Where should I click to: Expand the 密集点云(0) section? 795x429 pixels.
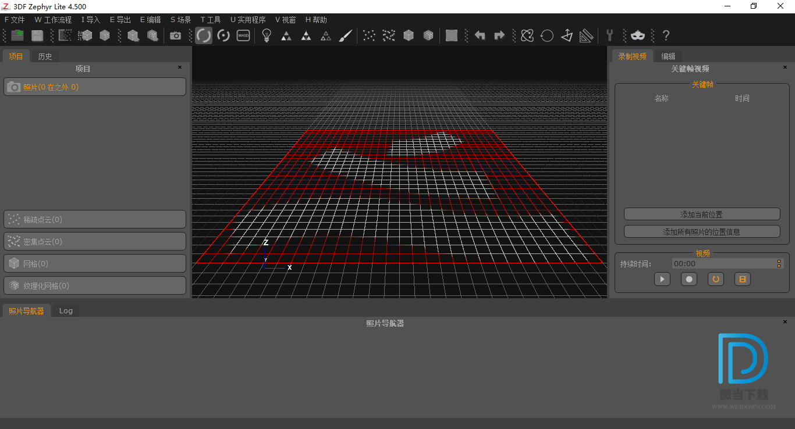coord(95,242)
